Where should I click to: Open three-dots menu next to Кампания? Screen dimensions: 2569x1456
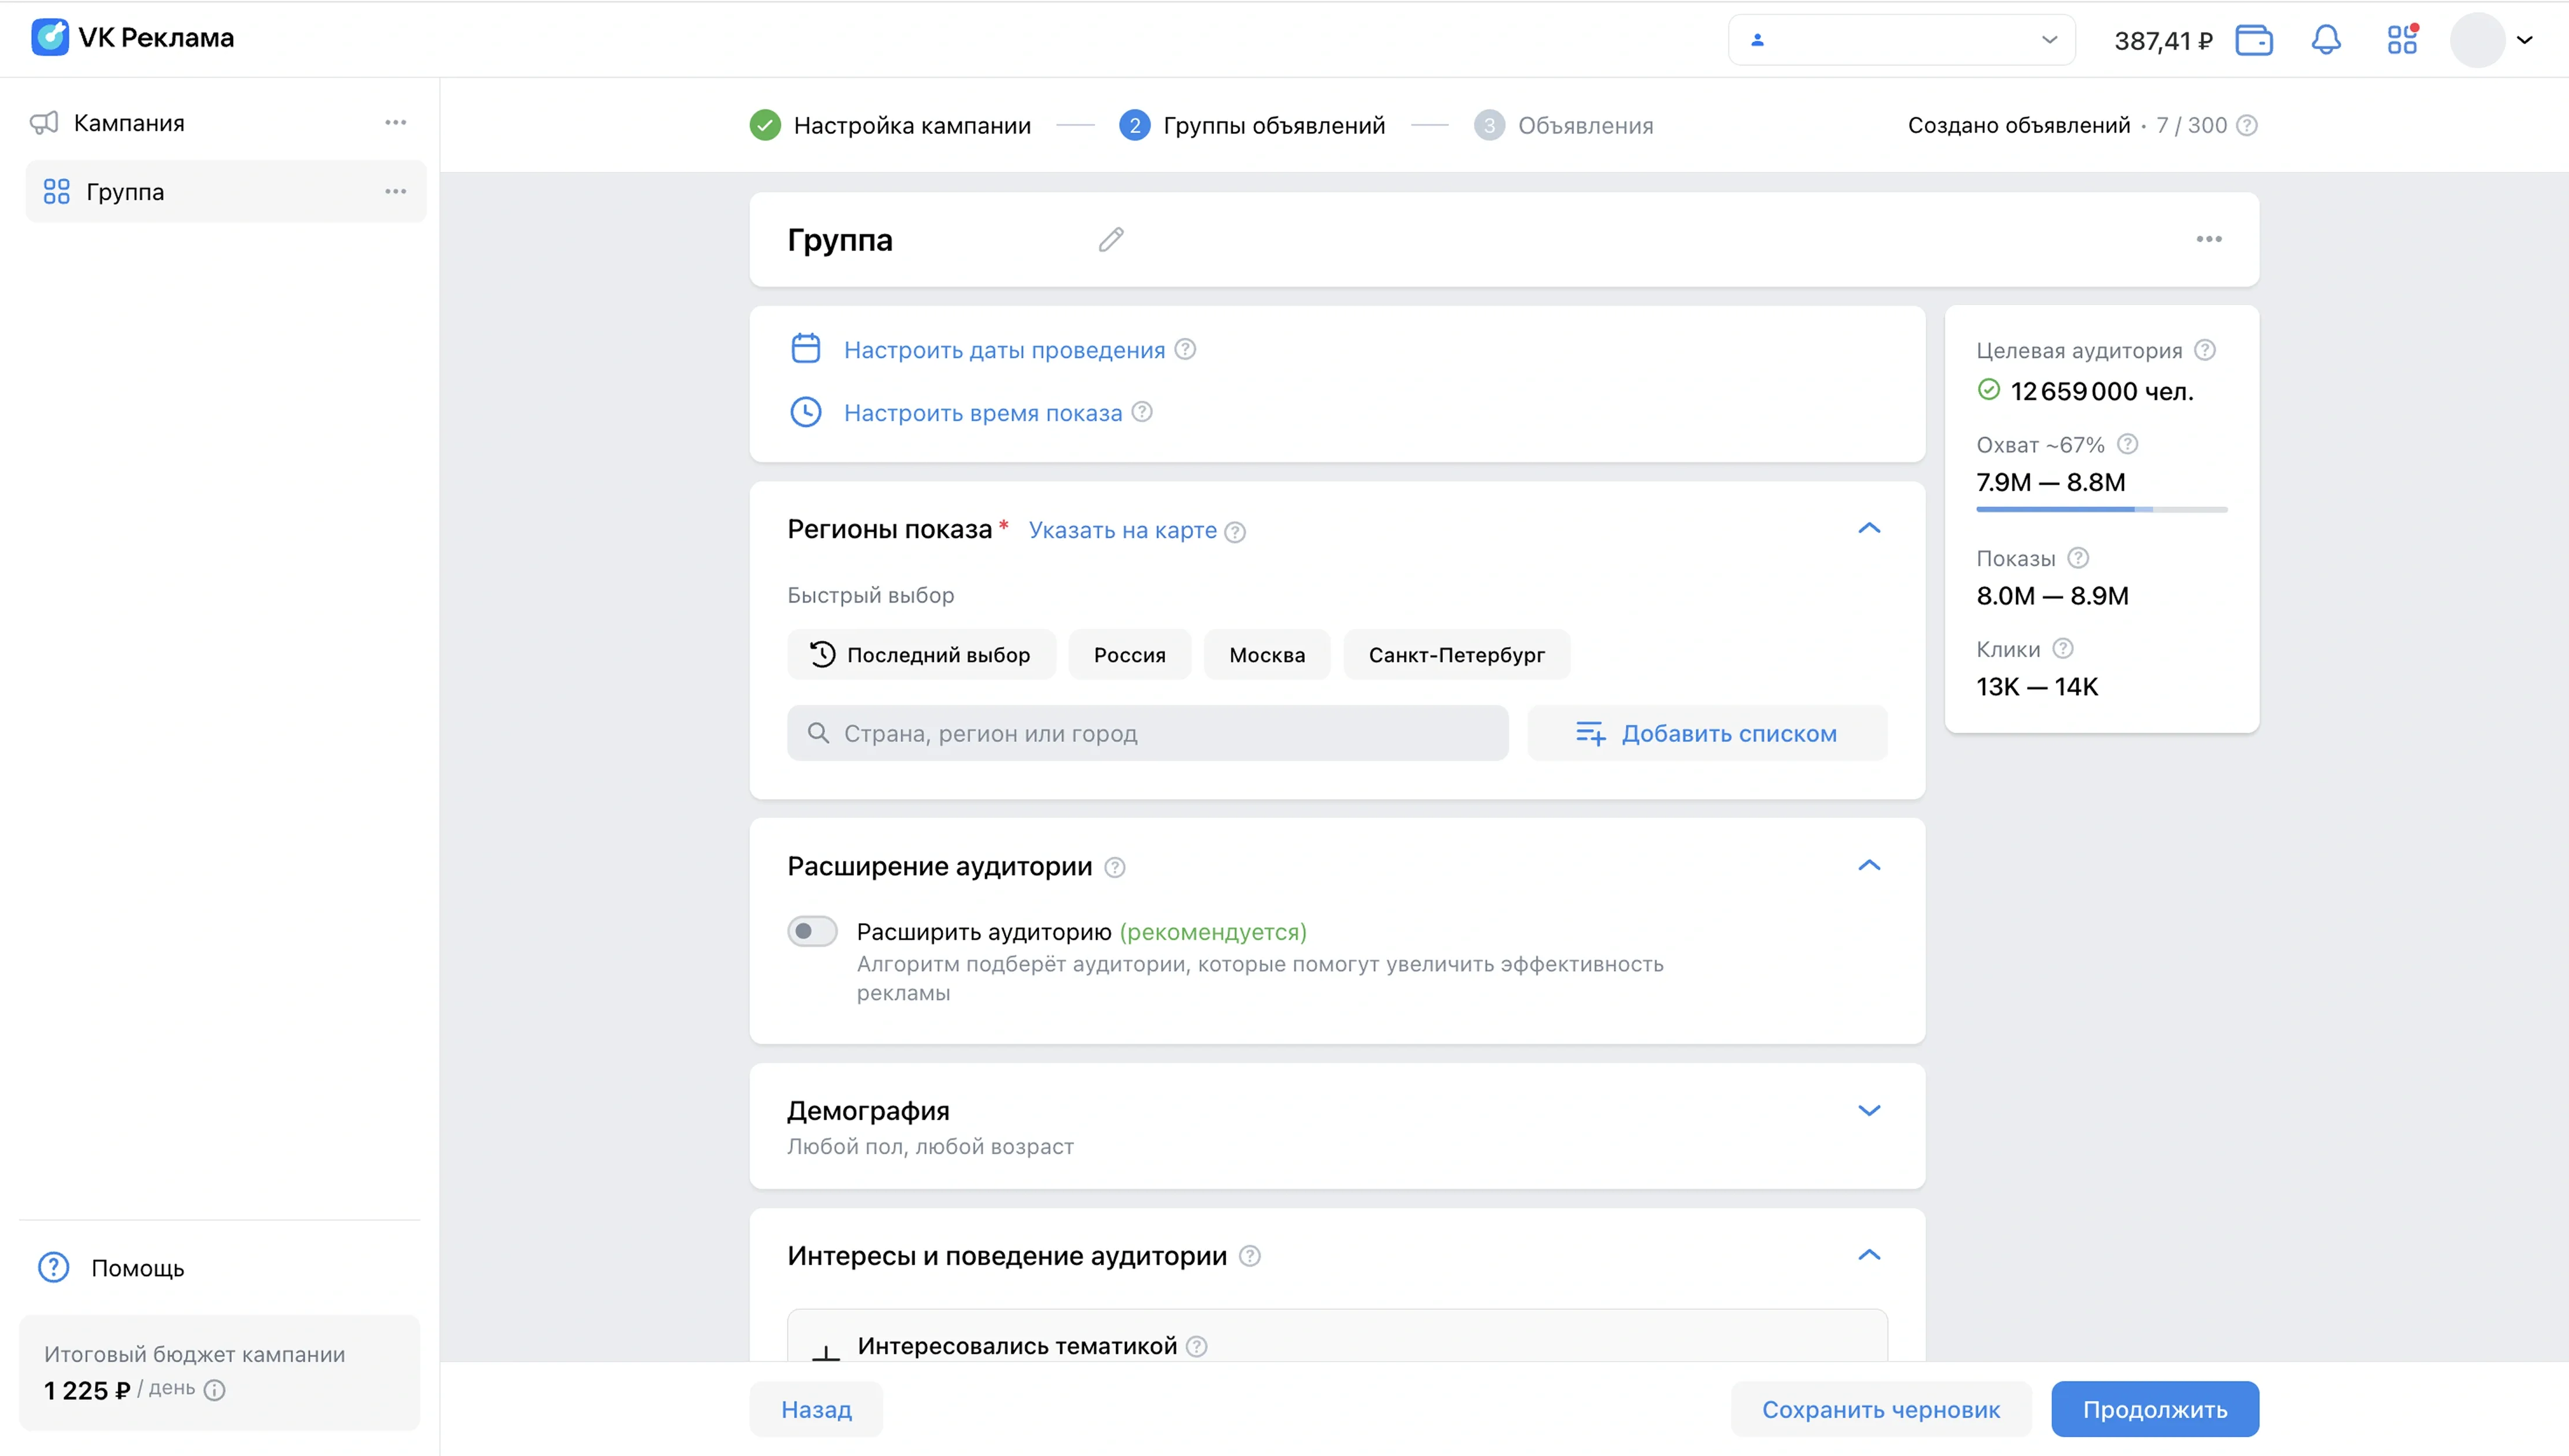[395, 123]
